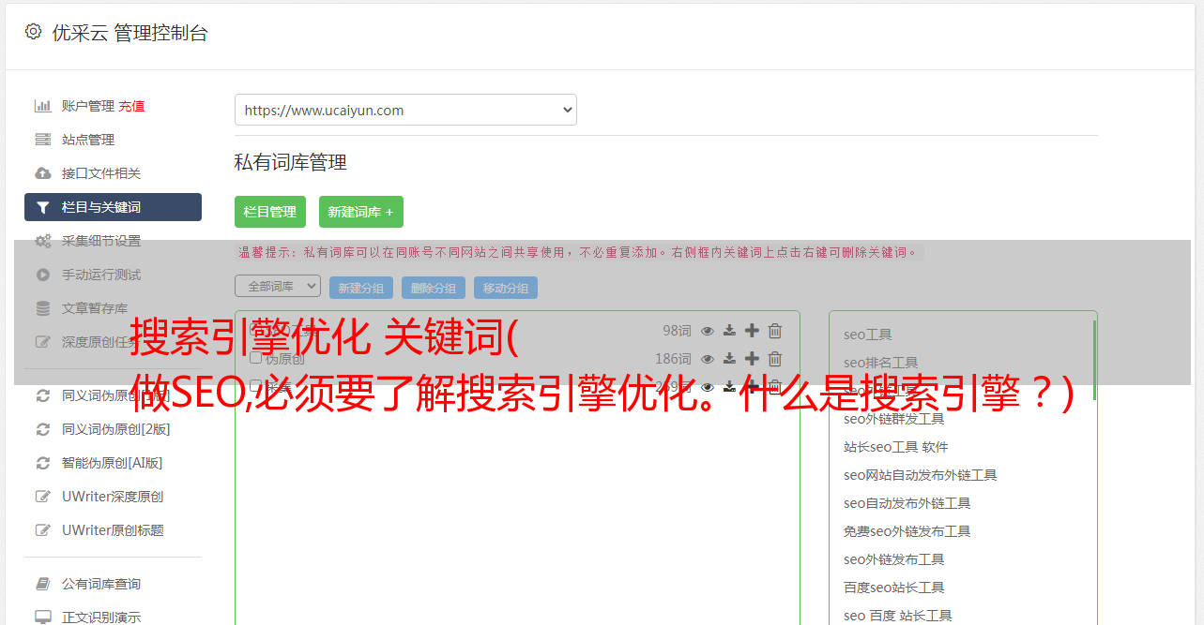This screenshot has height=625, width=1204.
Task: Click keyword "免费seo外链发布工具"
Action: [x=907, y=531]
